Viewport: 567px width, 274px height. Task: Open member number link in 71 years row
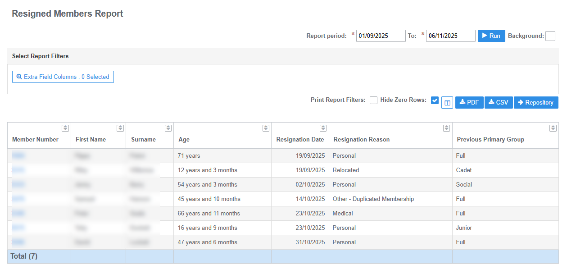18,155
